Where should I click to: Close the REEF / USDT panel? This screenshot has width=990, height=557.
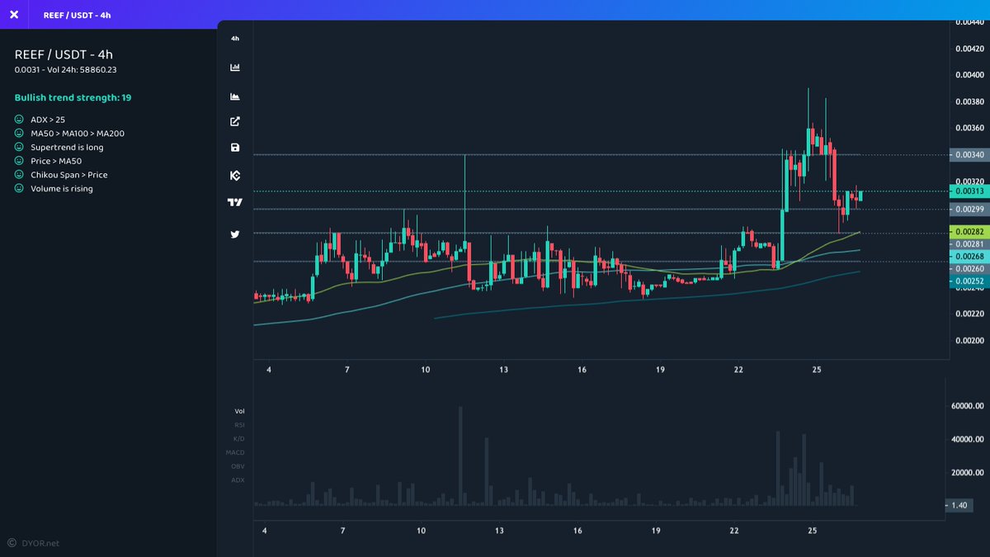pos(14,15)
